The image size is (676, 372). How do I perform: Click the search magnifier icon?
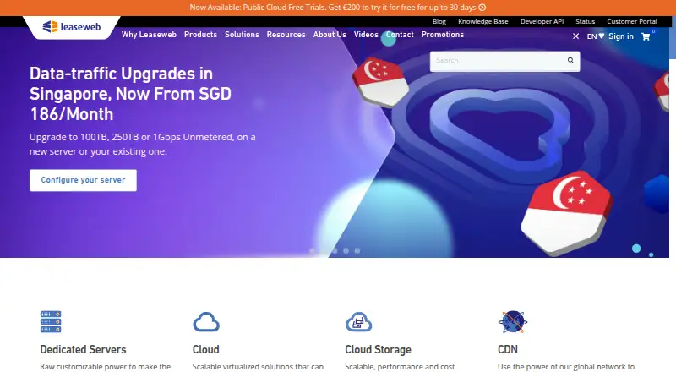point(570,60)
